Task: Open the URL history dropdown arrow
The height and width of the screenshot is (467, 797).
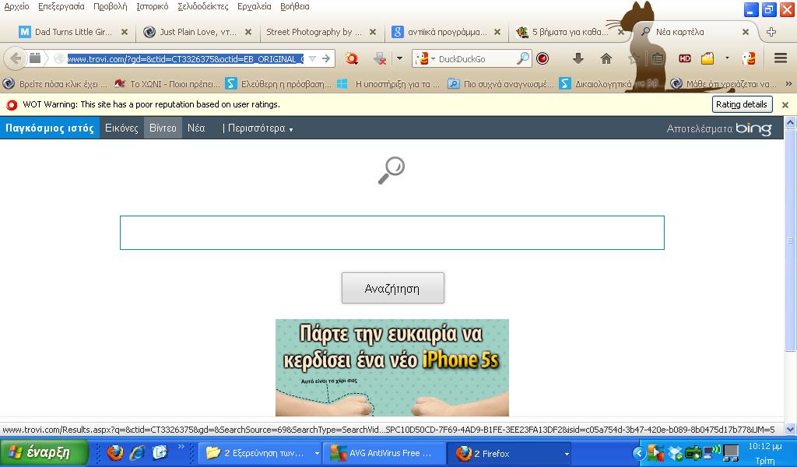Action: pyautogui.click(x=313, y=59)
